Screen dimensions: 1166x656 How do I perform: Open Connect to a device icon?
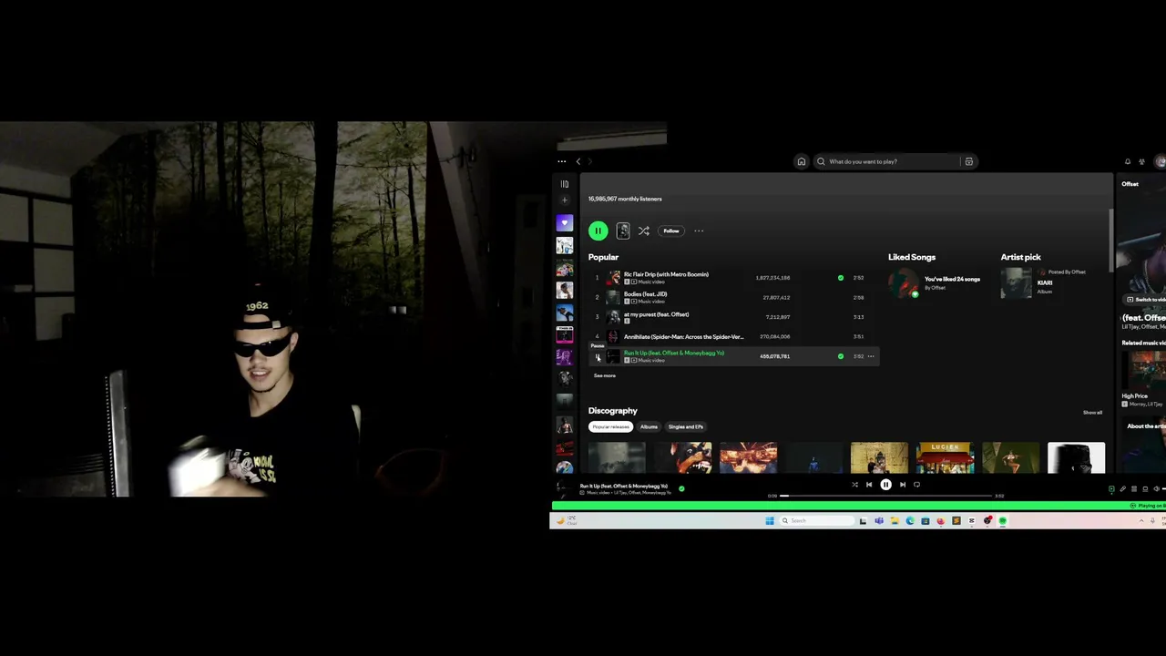(x=1145, y=489)
